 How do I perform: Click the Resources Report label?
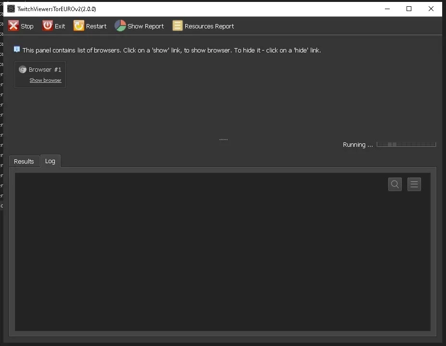(209, 26)
